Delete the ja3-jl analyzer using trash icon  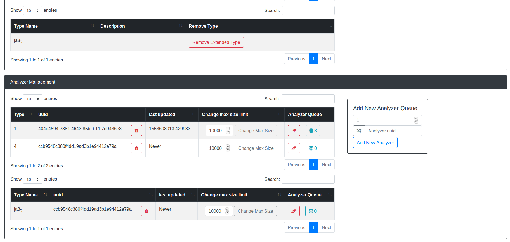147,211
